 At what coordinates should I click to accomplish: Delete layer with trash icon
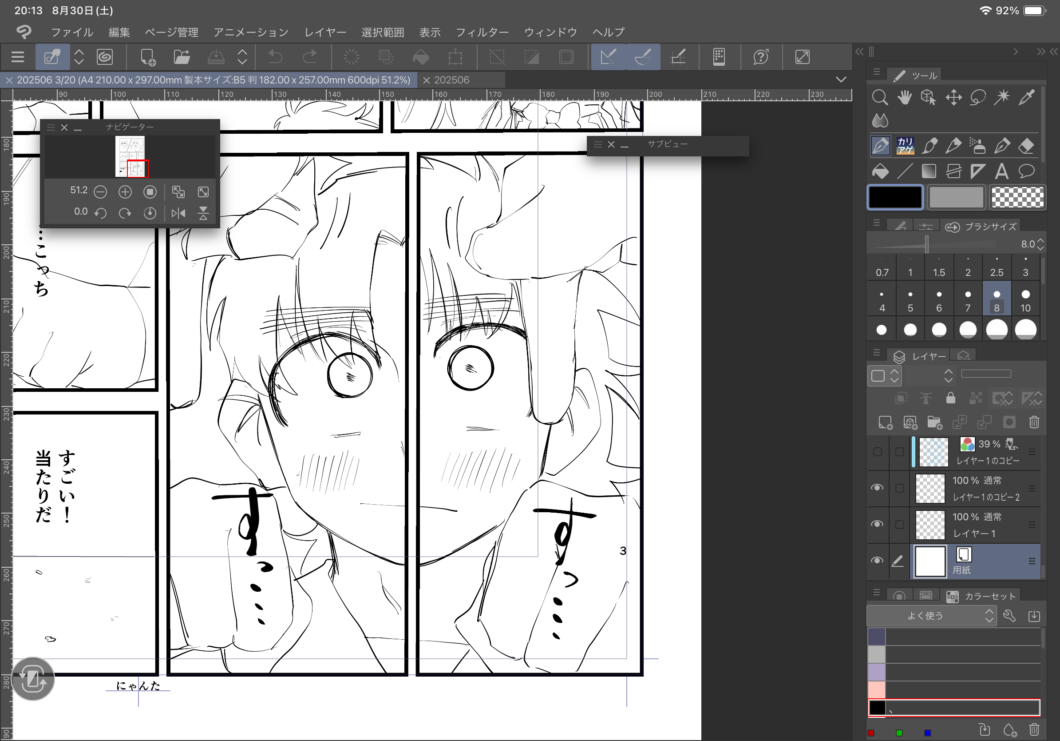pyautogui.click(x=1034, y=422)
